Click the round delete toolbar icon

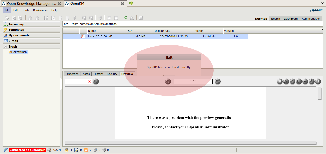tap(75, 18)
